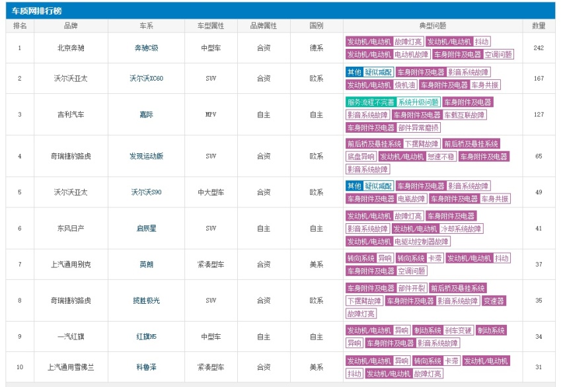Click the 变速器 issue tag
Viewport: 563px width, 387px height.
coord(494,301)
